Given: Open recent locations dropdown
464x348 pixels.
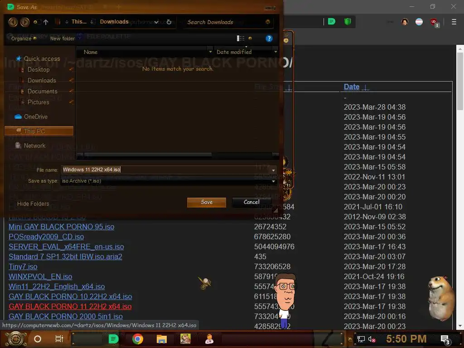Looking at the screenshot, I should (35, 22).
